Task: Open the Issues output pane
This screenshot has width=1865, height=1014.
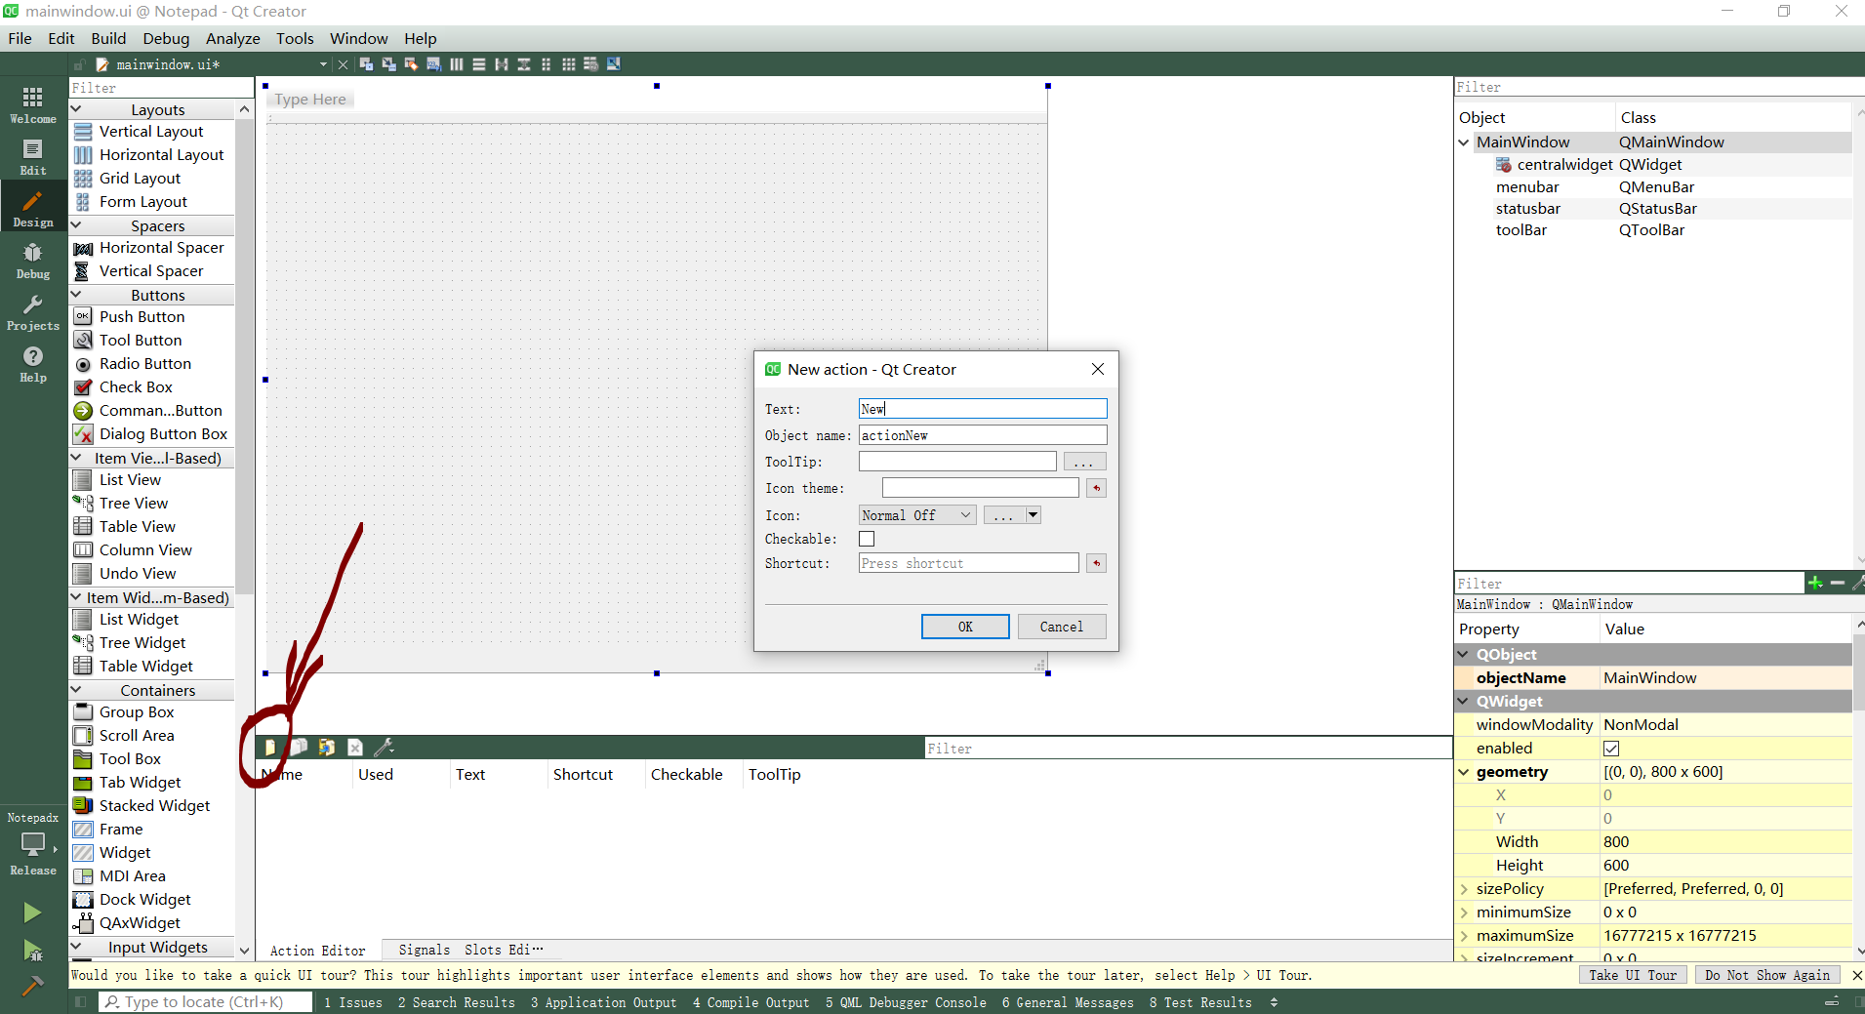Action: tap(352, 1002)
